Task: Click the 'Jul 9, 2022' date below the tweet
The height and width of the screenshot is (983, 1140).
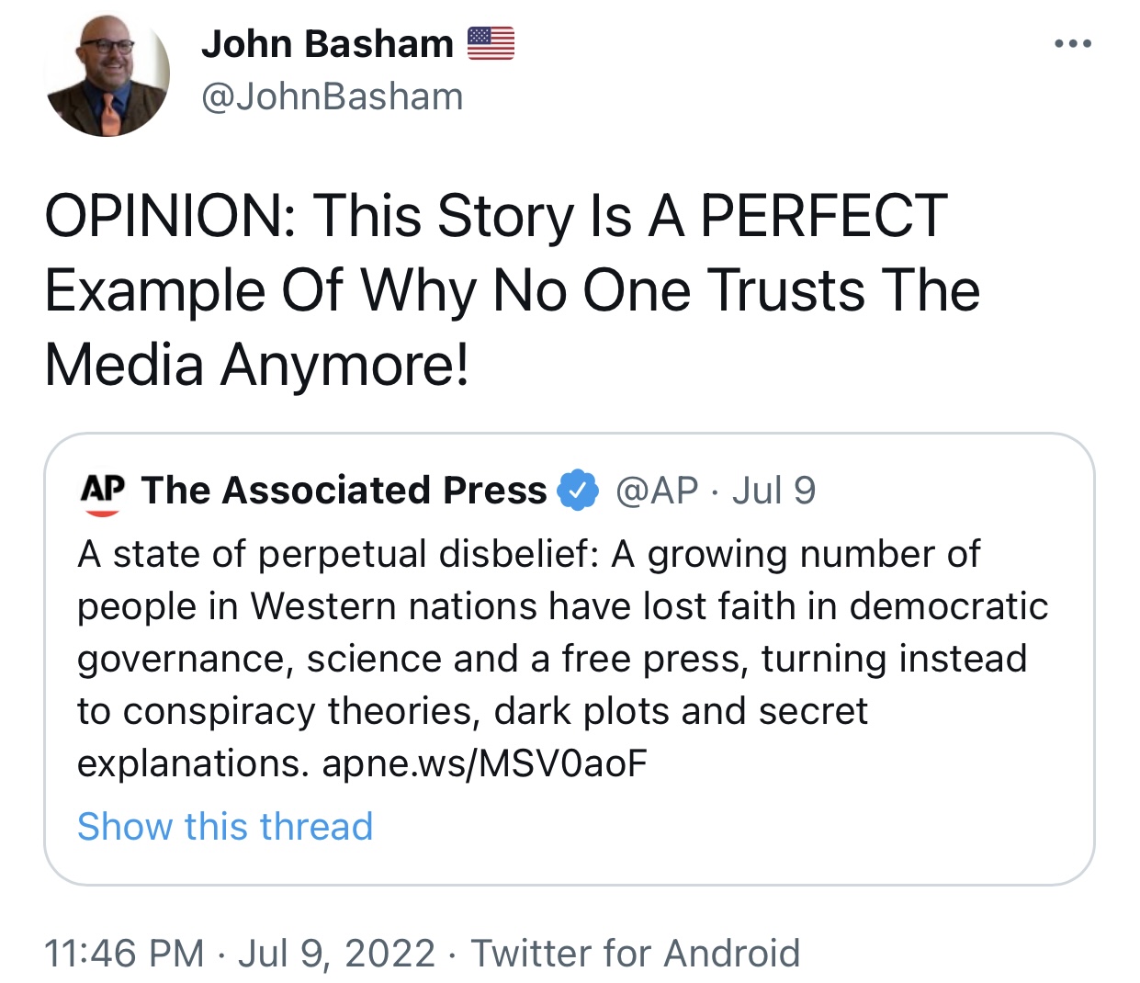Action: (336, 953)
